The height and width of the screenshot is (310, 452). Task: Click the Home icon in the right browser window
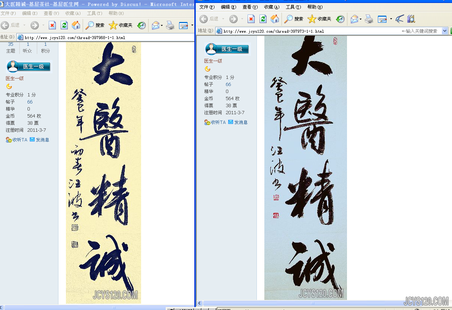[x=275, y=19]
